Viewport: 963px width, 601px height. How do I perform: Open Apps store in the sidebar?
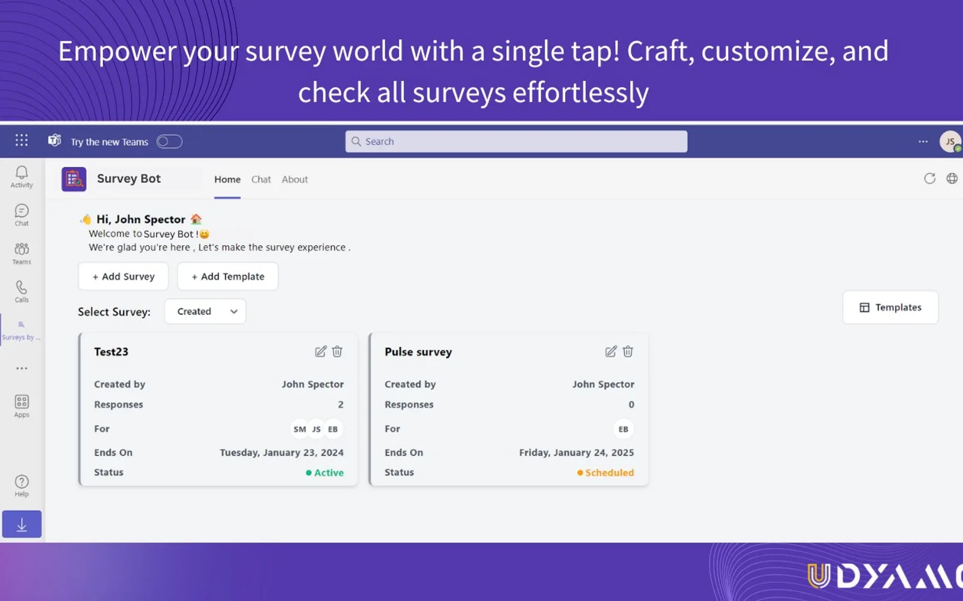[22, 406]
